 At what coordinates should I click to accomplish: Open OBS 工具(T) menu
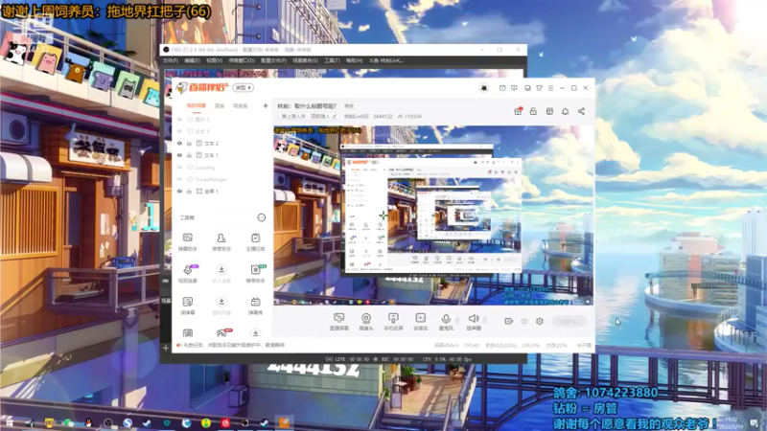click(x=332, y=60)
